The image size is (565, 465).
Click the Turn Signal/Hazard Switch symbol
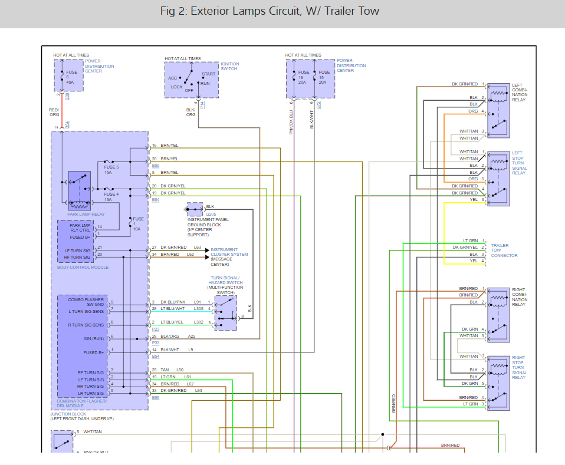[226, 313]
